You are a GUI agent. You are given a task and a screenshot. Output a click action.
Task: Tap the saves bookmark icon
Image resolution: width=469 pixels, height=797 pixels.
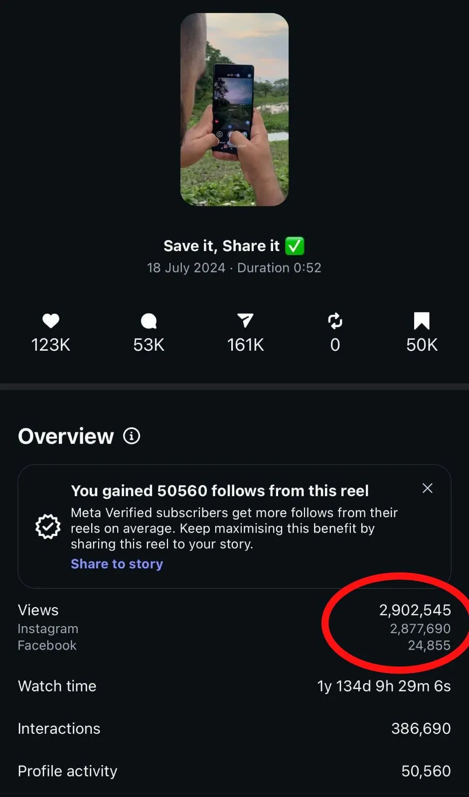422,321
